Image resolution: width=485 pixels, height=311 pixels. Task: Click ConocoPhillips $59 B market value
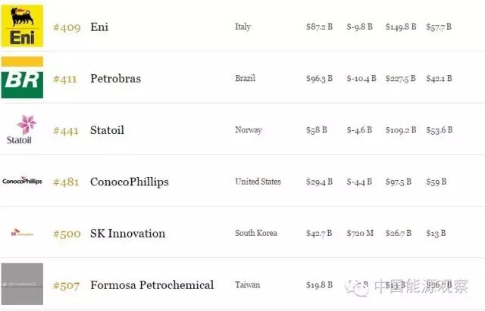click(x=436, y=182)
